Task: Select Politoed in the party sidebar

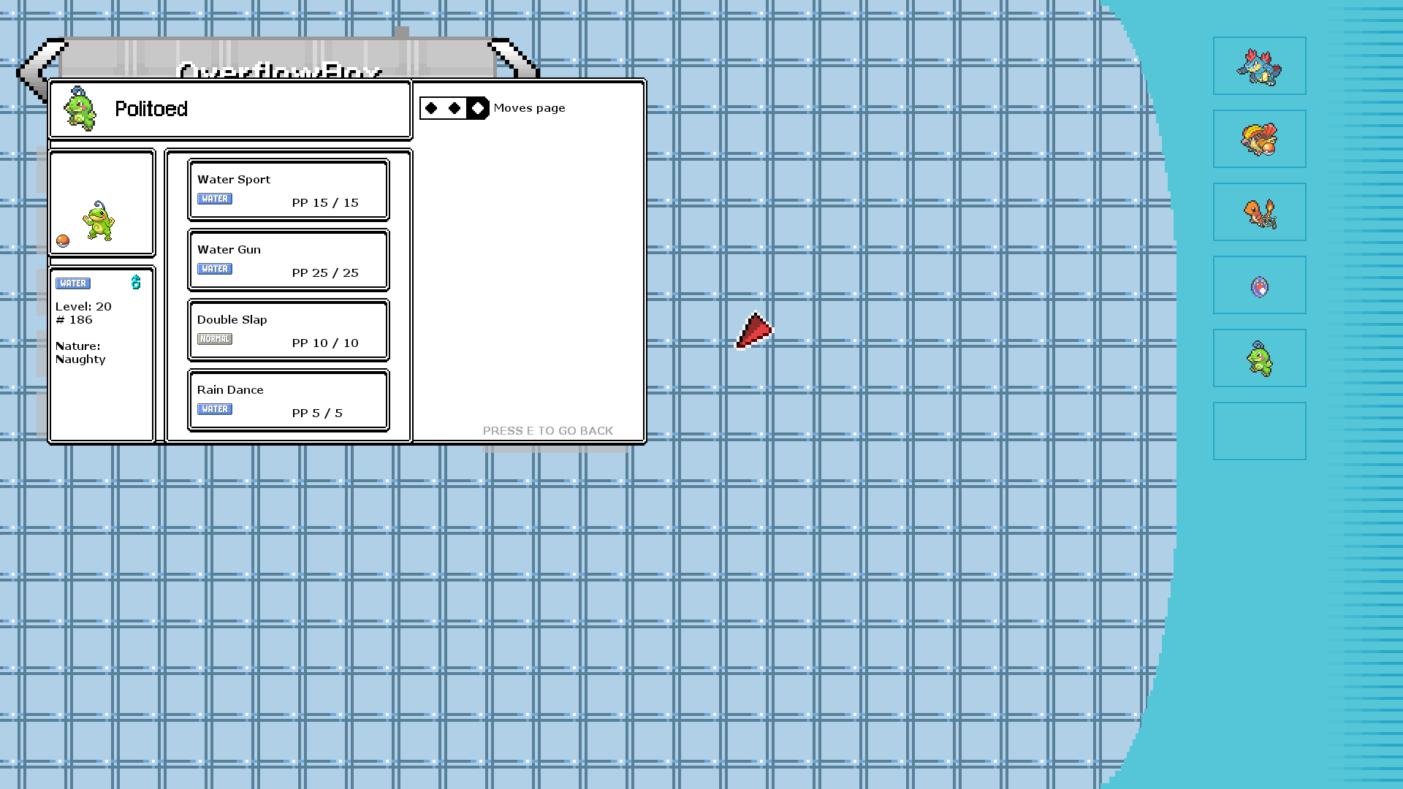Action: tap(1259, 358)
